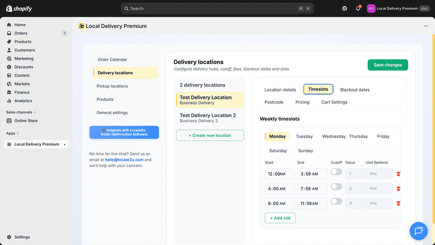Expand the Sales channels section
Screen dimensions: 435x245
21,112
